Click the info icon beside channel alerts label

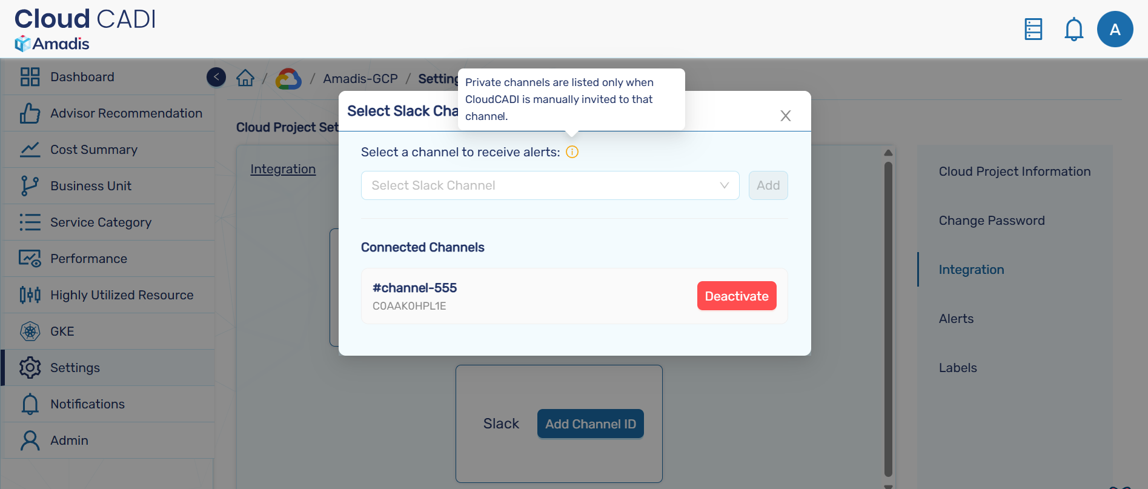point(572,152)
